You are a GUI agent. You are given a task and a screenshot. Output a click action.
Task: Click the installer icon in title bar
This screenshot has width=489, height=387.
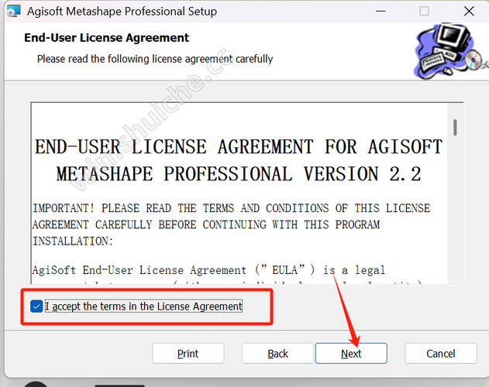[13, 11]
